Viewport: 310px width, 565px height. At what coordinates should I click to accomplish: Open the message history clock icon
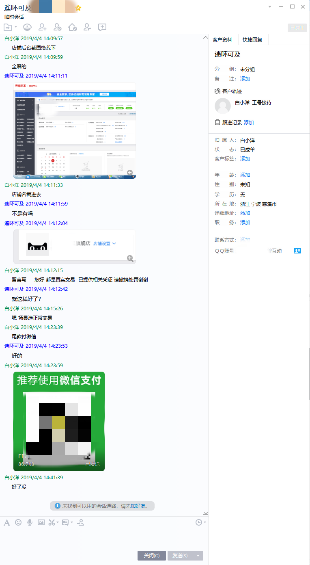tap(199, 522)
